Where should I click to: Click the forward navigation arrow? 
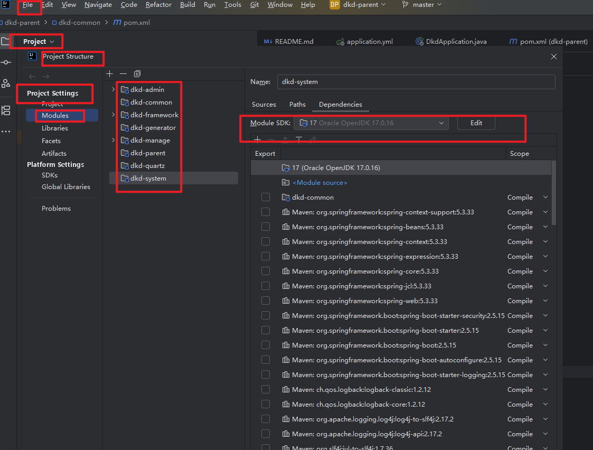(46, 77)
